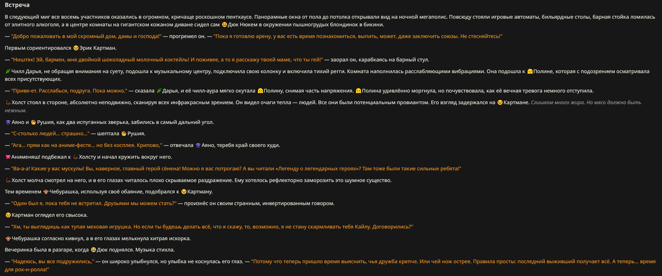Screen dimensions: 662x276
Task: Click the quote "Надеюсь, вы все подружились,"
Action: tap(52, 261)
